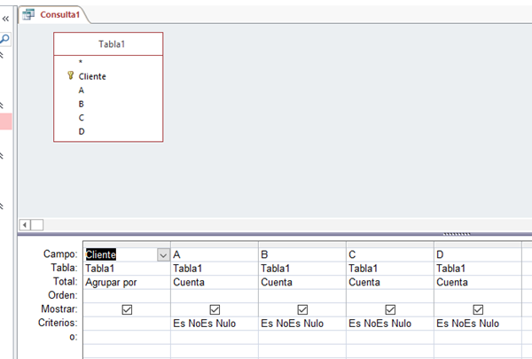
Task: Click the Campo cell containing D
Action: 478,254
